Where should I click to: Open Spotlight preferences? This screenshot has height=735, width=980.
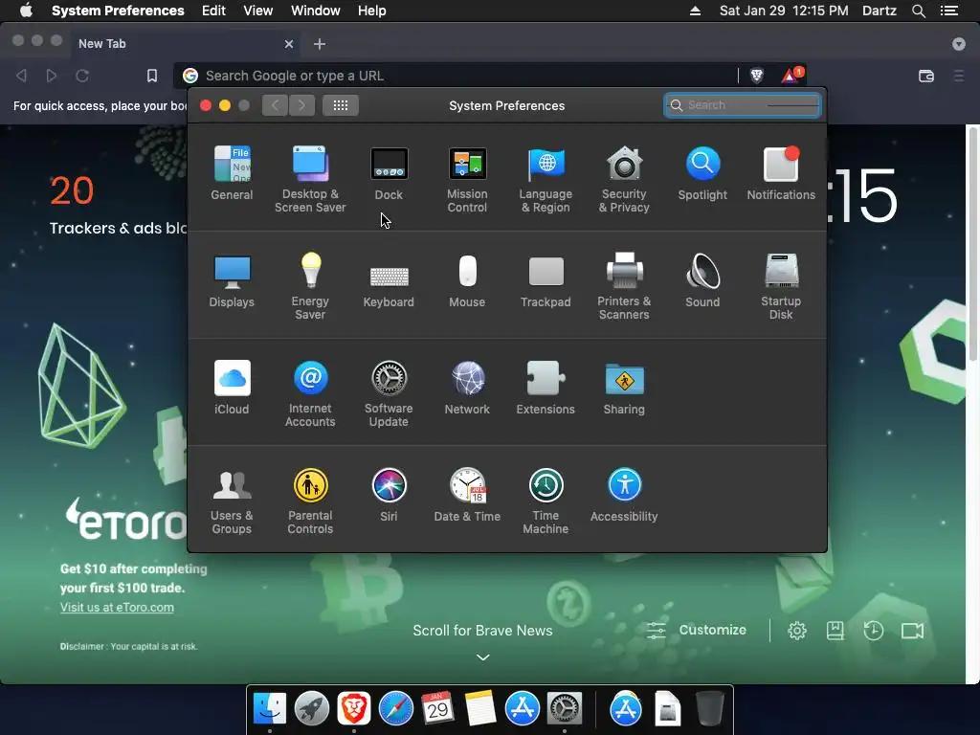[702, 173]
